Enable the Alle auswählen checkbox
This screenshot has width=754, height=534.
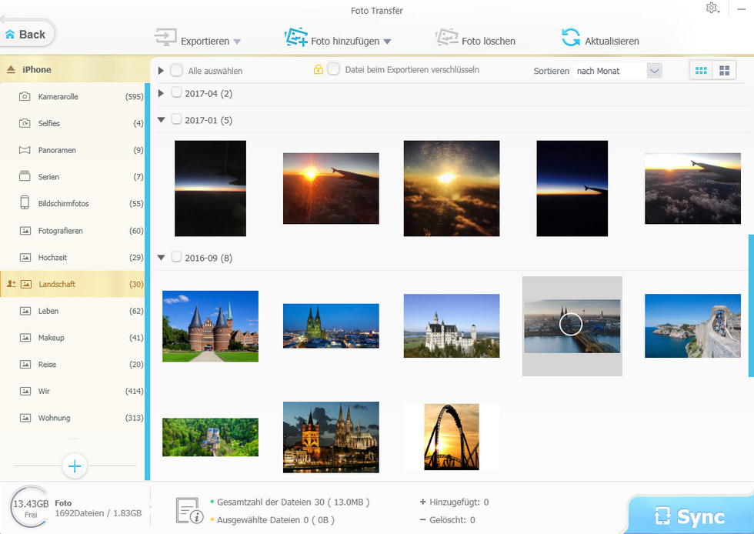(177, 71)
